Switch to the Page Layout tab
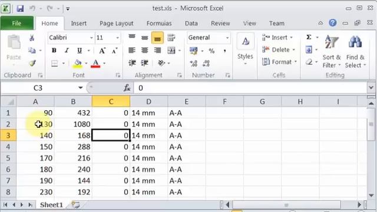377x212 pixels. click(117, 24)
